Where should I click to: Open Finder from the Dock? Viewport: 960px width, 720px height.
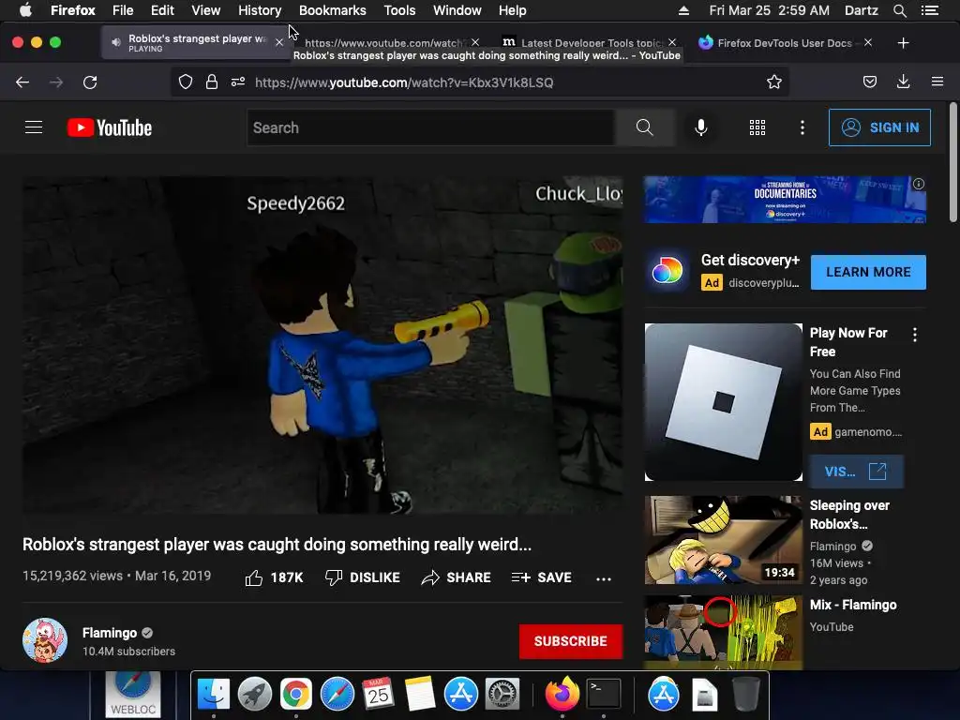coord(214,695)
